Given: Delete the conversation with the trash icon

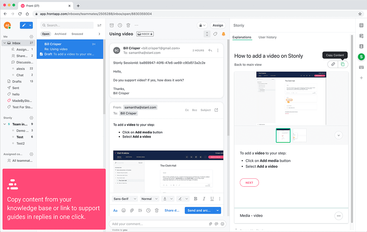Looking at the screenshot, I should [128, 25].
